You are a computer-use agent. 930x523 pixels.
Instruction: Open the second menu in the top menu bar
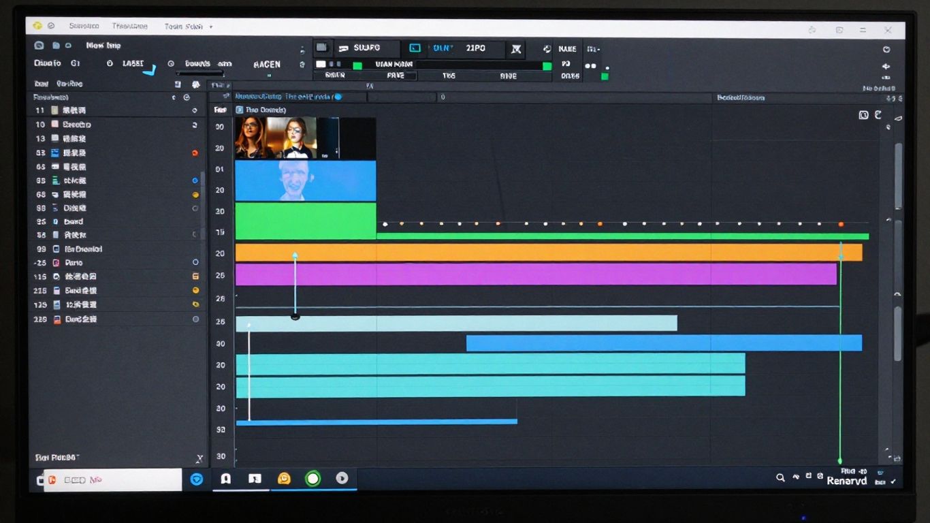(x=129, y=26)
